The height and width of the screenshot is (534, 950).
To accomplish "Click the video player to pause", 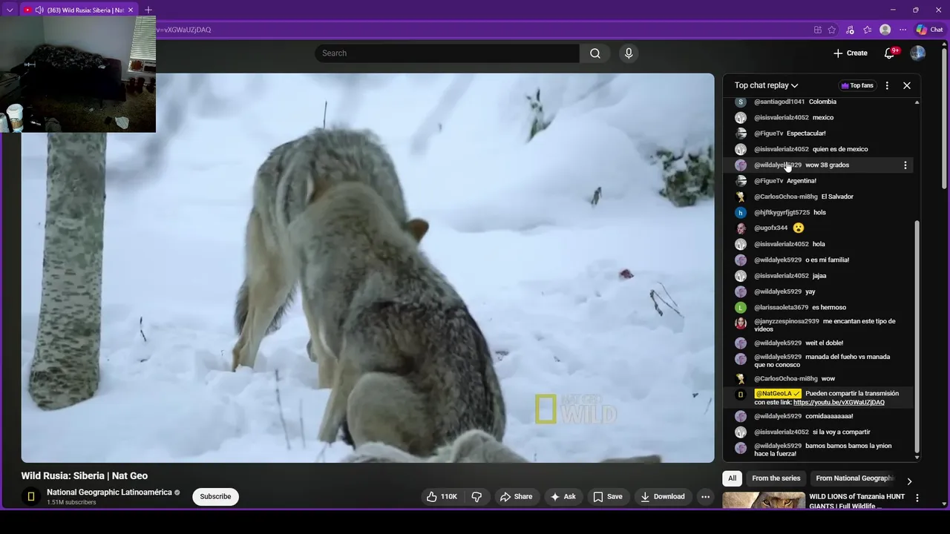I will click(367, 268).
